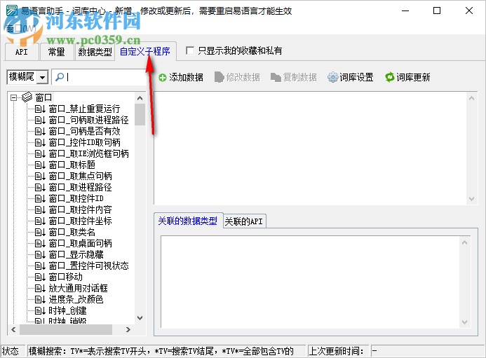Viewport: 486px width, 358px height.
Task: Click icon beside 窗口_取进程路径
Action: coord(40,187)
